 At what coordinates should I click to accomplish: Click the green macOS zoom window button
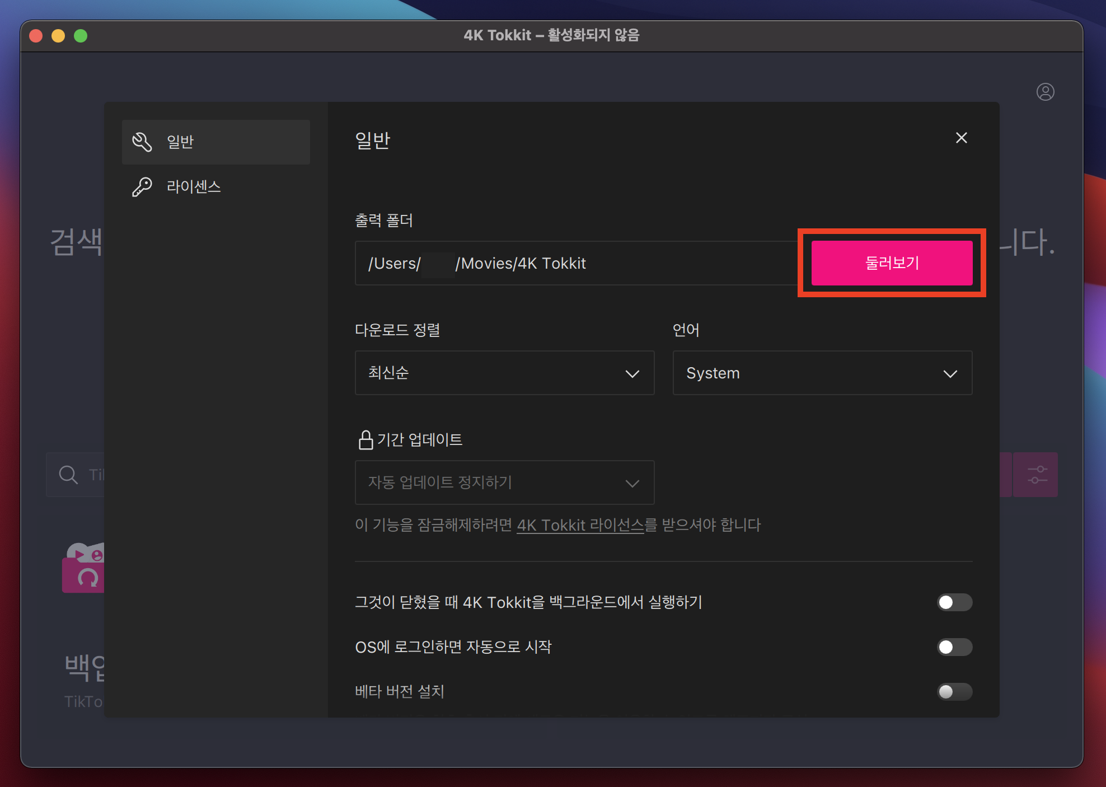coord(81,36)
